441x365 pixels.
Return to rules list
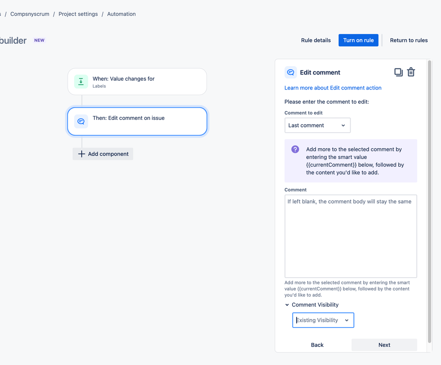[x=409, y=40]
